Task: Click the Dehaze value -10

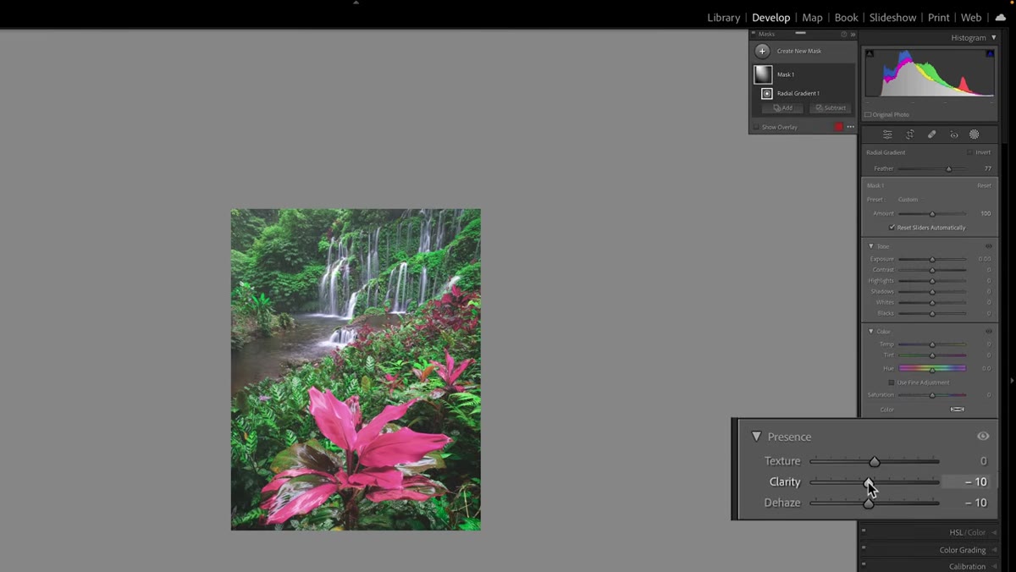Action: click(x=976, y=503)
